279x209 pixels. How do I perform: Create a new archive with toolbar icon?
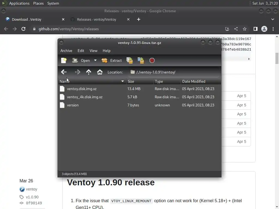64,60
